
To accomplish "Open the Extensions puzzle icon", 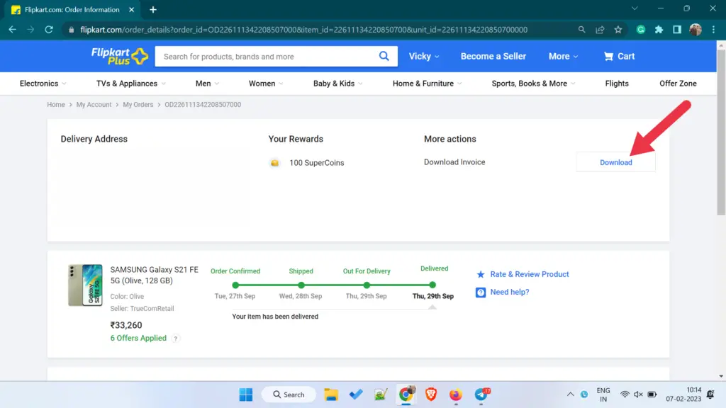I will (659, 30).
